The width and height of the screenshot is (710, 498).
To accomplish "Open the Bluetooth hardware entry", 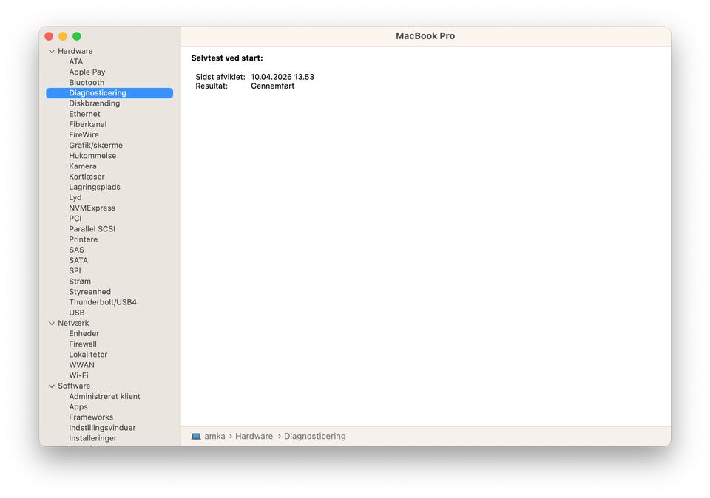I will tap(87, 82).
